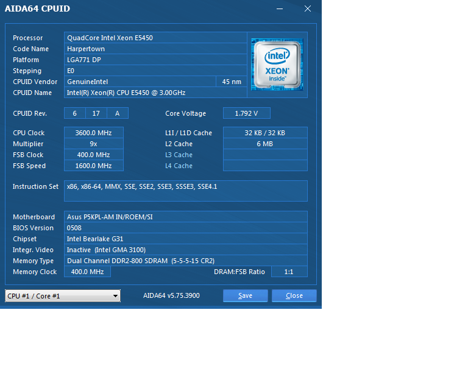Click the AIDA64 CPUID window title
The height and width of the screenshot is (374, 468).
pos(37,9)
